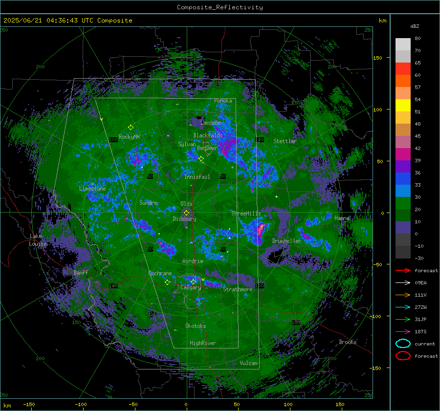The width and height of the screenshot is (440, 411).
Task: Click the Vulcan label
Action: (x=248, y=363)
